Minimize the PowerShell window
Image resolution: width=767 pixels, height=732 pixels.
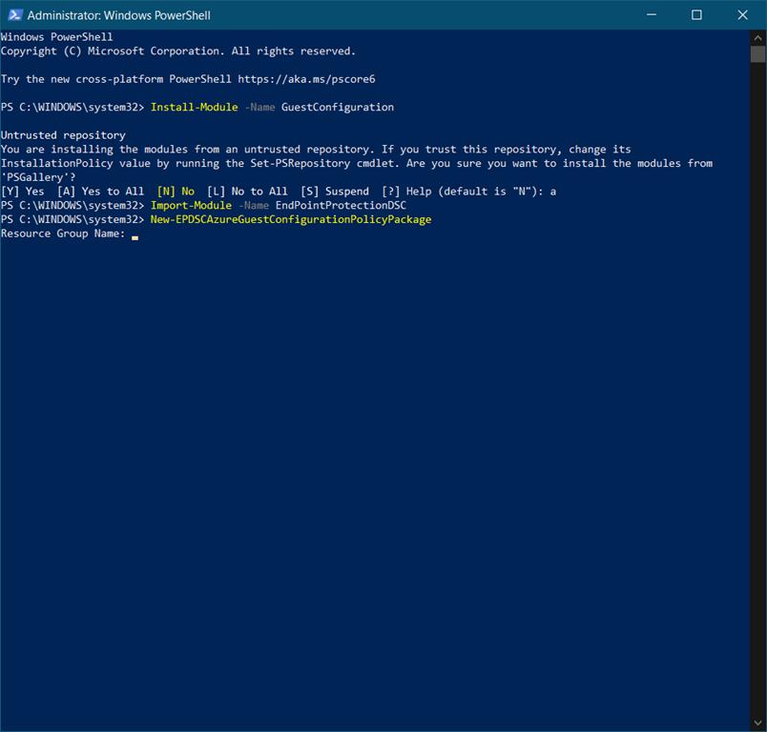[652, 15]
